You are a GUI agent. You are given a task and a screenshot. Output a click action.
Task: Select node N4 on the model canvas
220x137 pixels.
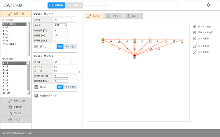click(x=150, y=40)
